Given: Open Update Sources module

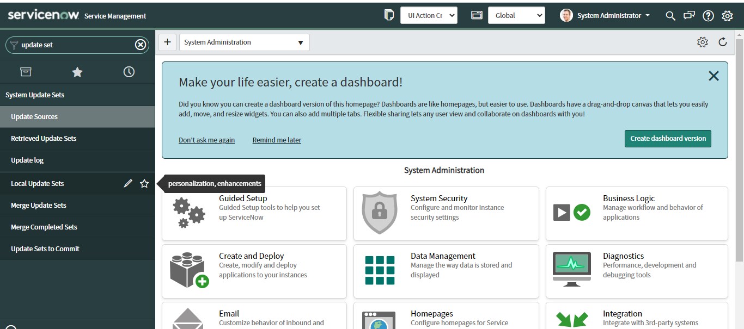Looking at the screenshot, I should tap(77, 117).
